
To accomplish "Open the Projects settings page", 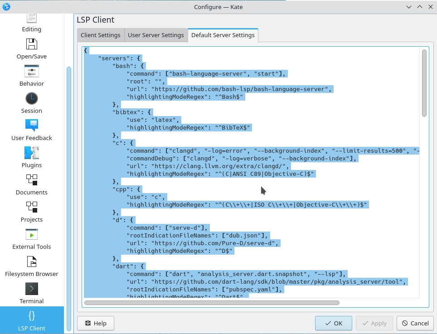I will [31, 212].
